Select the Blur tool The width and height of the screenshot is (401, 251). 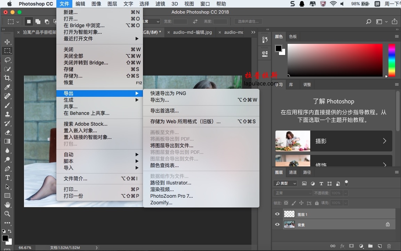click(x=7, y=150)
